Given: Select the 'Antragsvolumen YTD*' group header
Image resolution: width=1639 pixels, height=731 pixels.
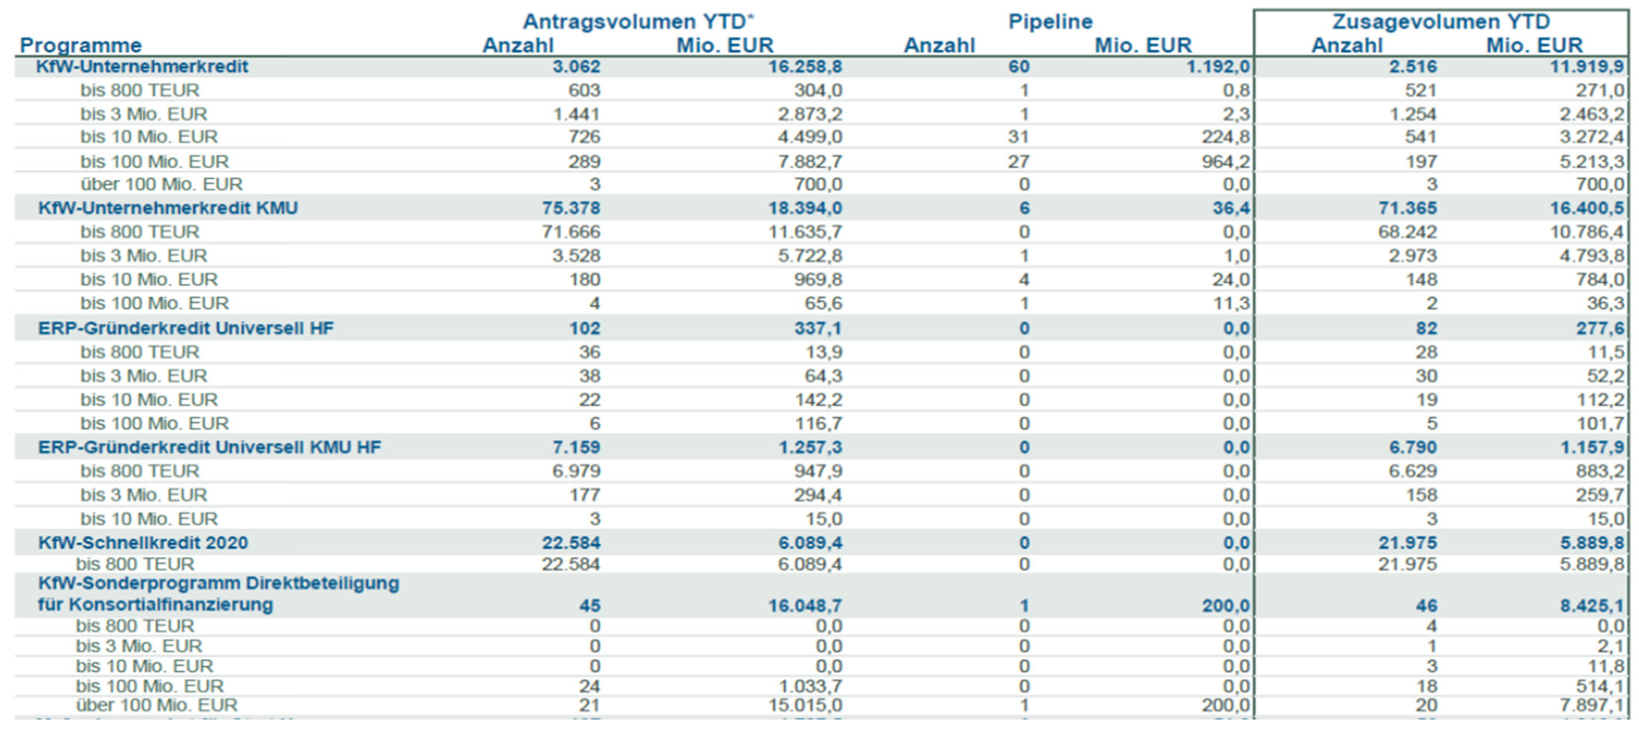Looking at the screenshot, I should (638, 22).
